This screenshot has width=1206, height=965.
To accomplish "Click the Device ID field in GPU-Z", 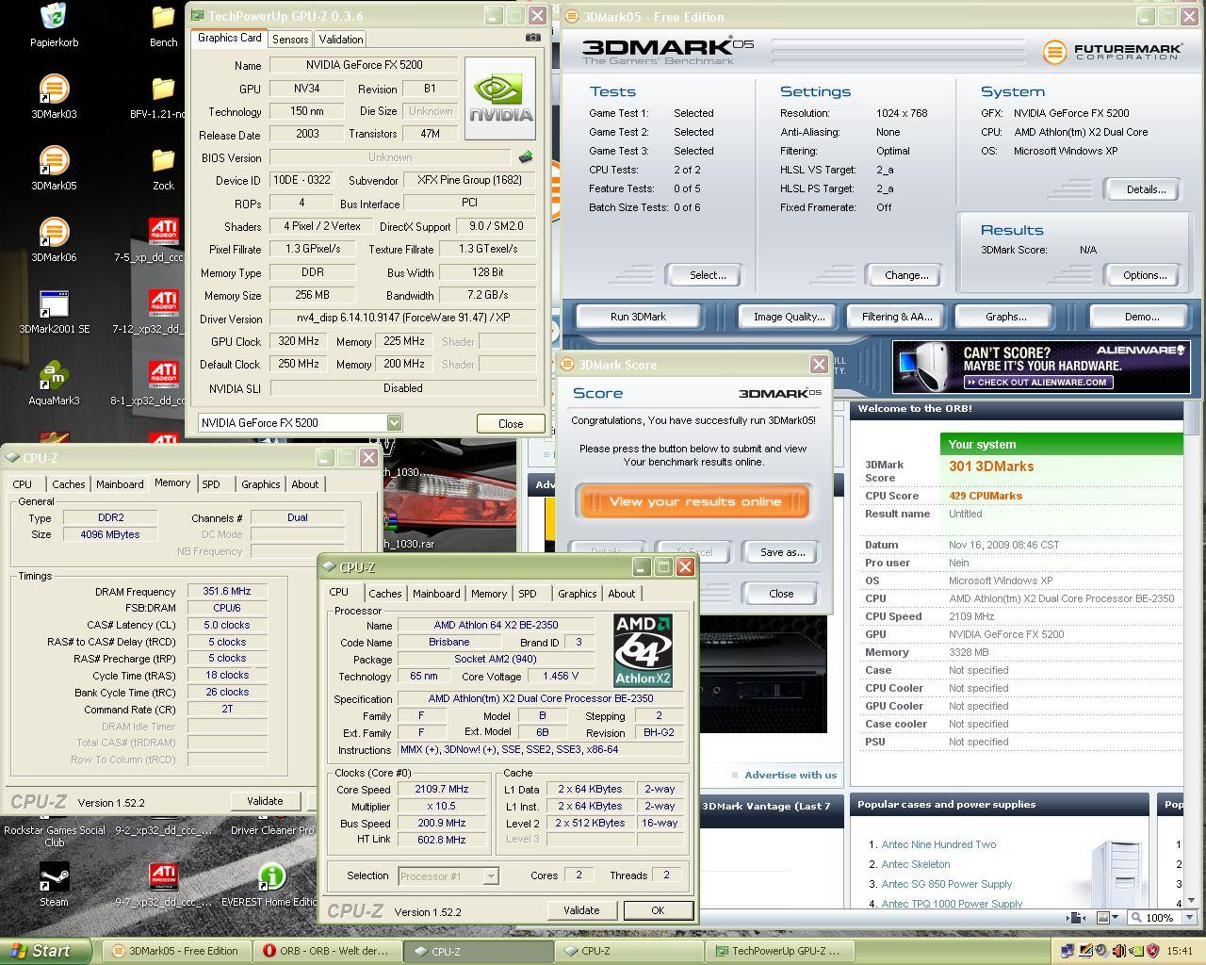I will 302,180.
